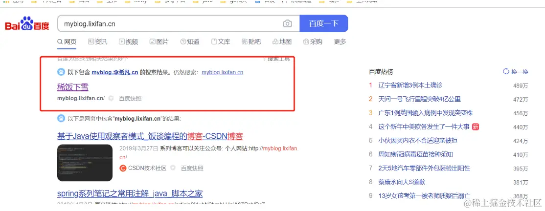Go to the 贴吧 tab
The width and height of the screenshot is (545, 211).
251,42
